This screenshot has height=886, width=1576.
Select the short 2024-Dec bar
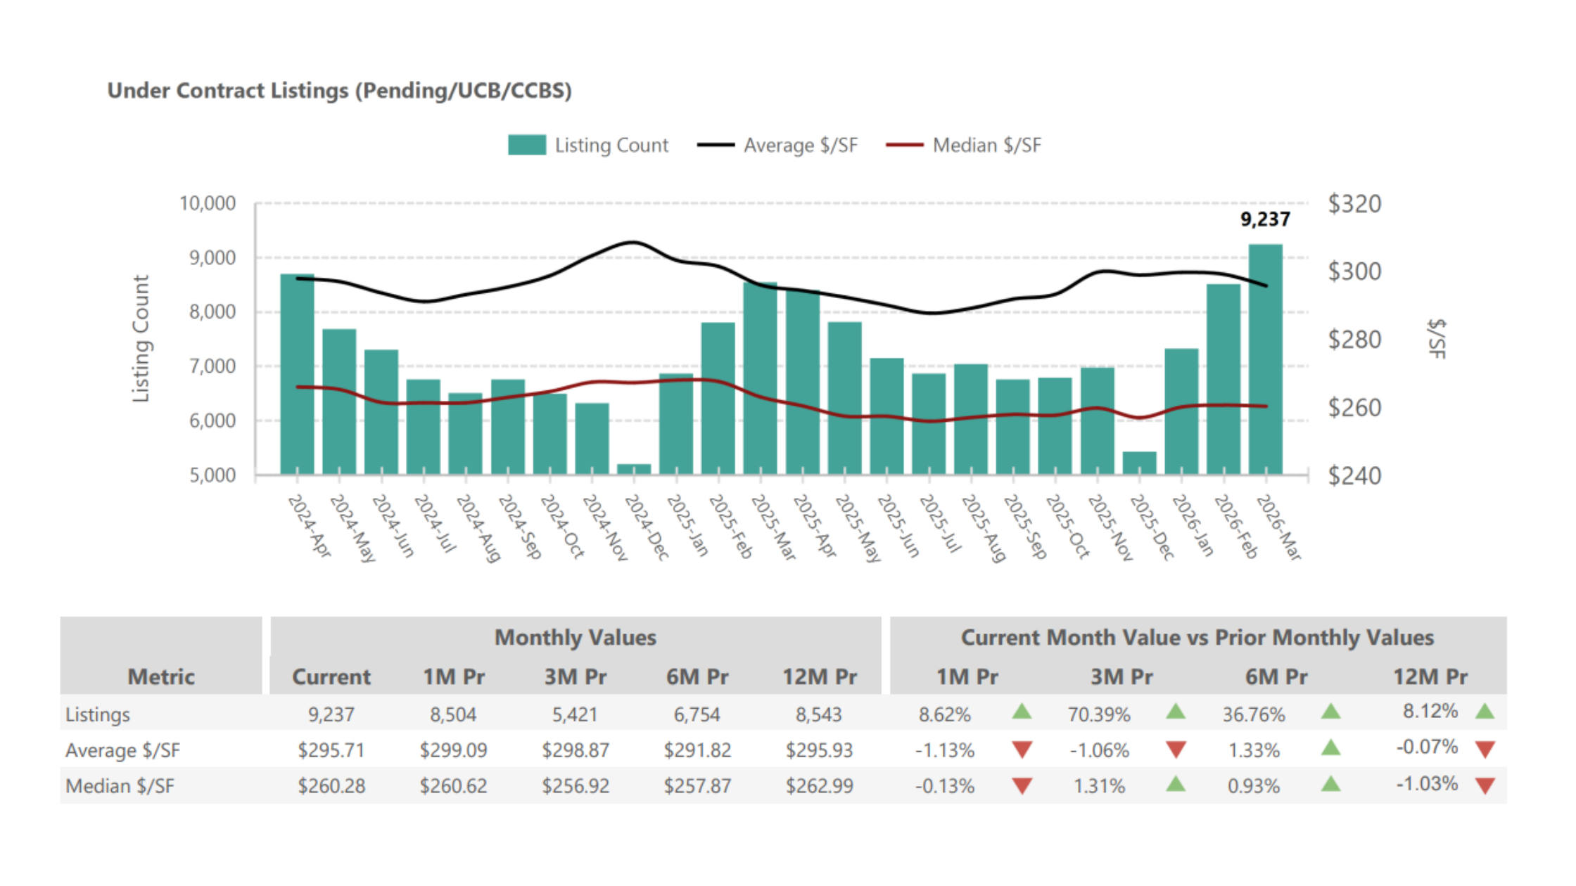(x=634, y=468)
